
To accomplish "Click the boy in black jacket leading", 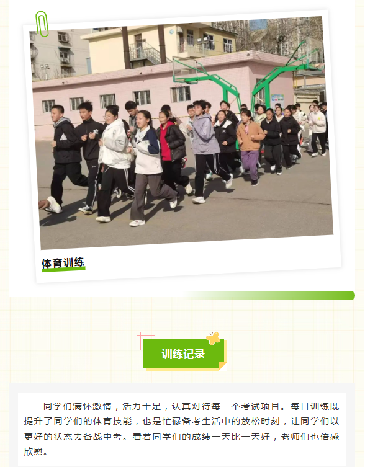I will [x=65, y=159].
